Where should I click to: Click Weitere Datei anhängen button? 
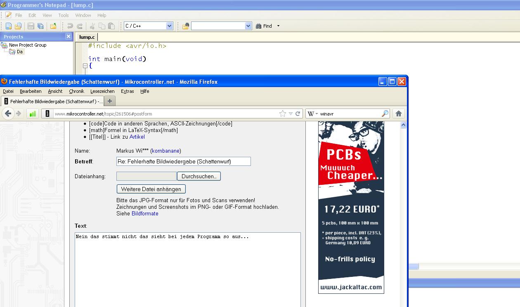[151, 189]
